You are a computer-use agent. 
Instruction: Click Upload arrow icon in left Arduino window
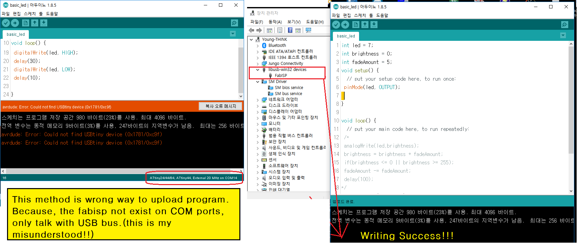[15, 23]
